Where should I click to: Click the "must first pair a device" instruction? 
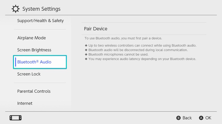[x=123, y=38]
